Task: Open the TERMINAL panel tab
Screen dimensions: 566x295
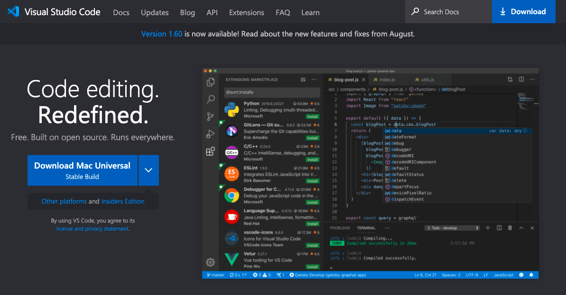Action: (x=366, y=228)
